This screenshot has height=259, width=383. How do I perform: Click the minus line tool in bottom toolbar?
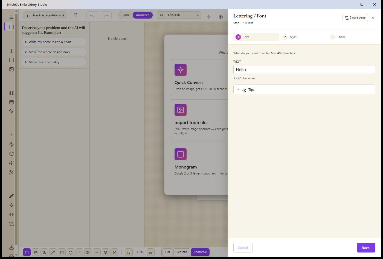tap(97, 252)
